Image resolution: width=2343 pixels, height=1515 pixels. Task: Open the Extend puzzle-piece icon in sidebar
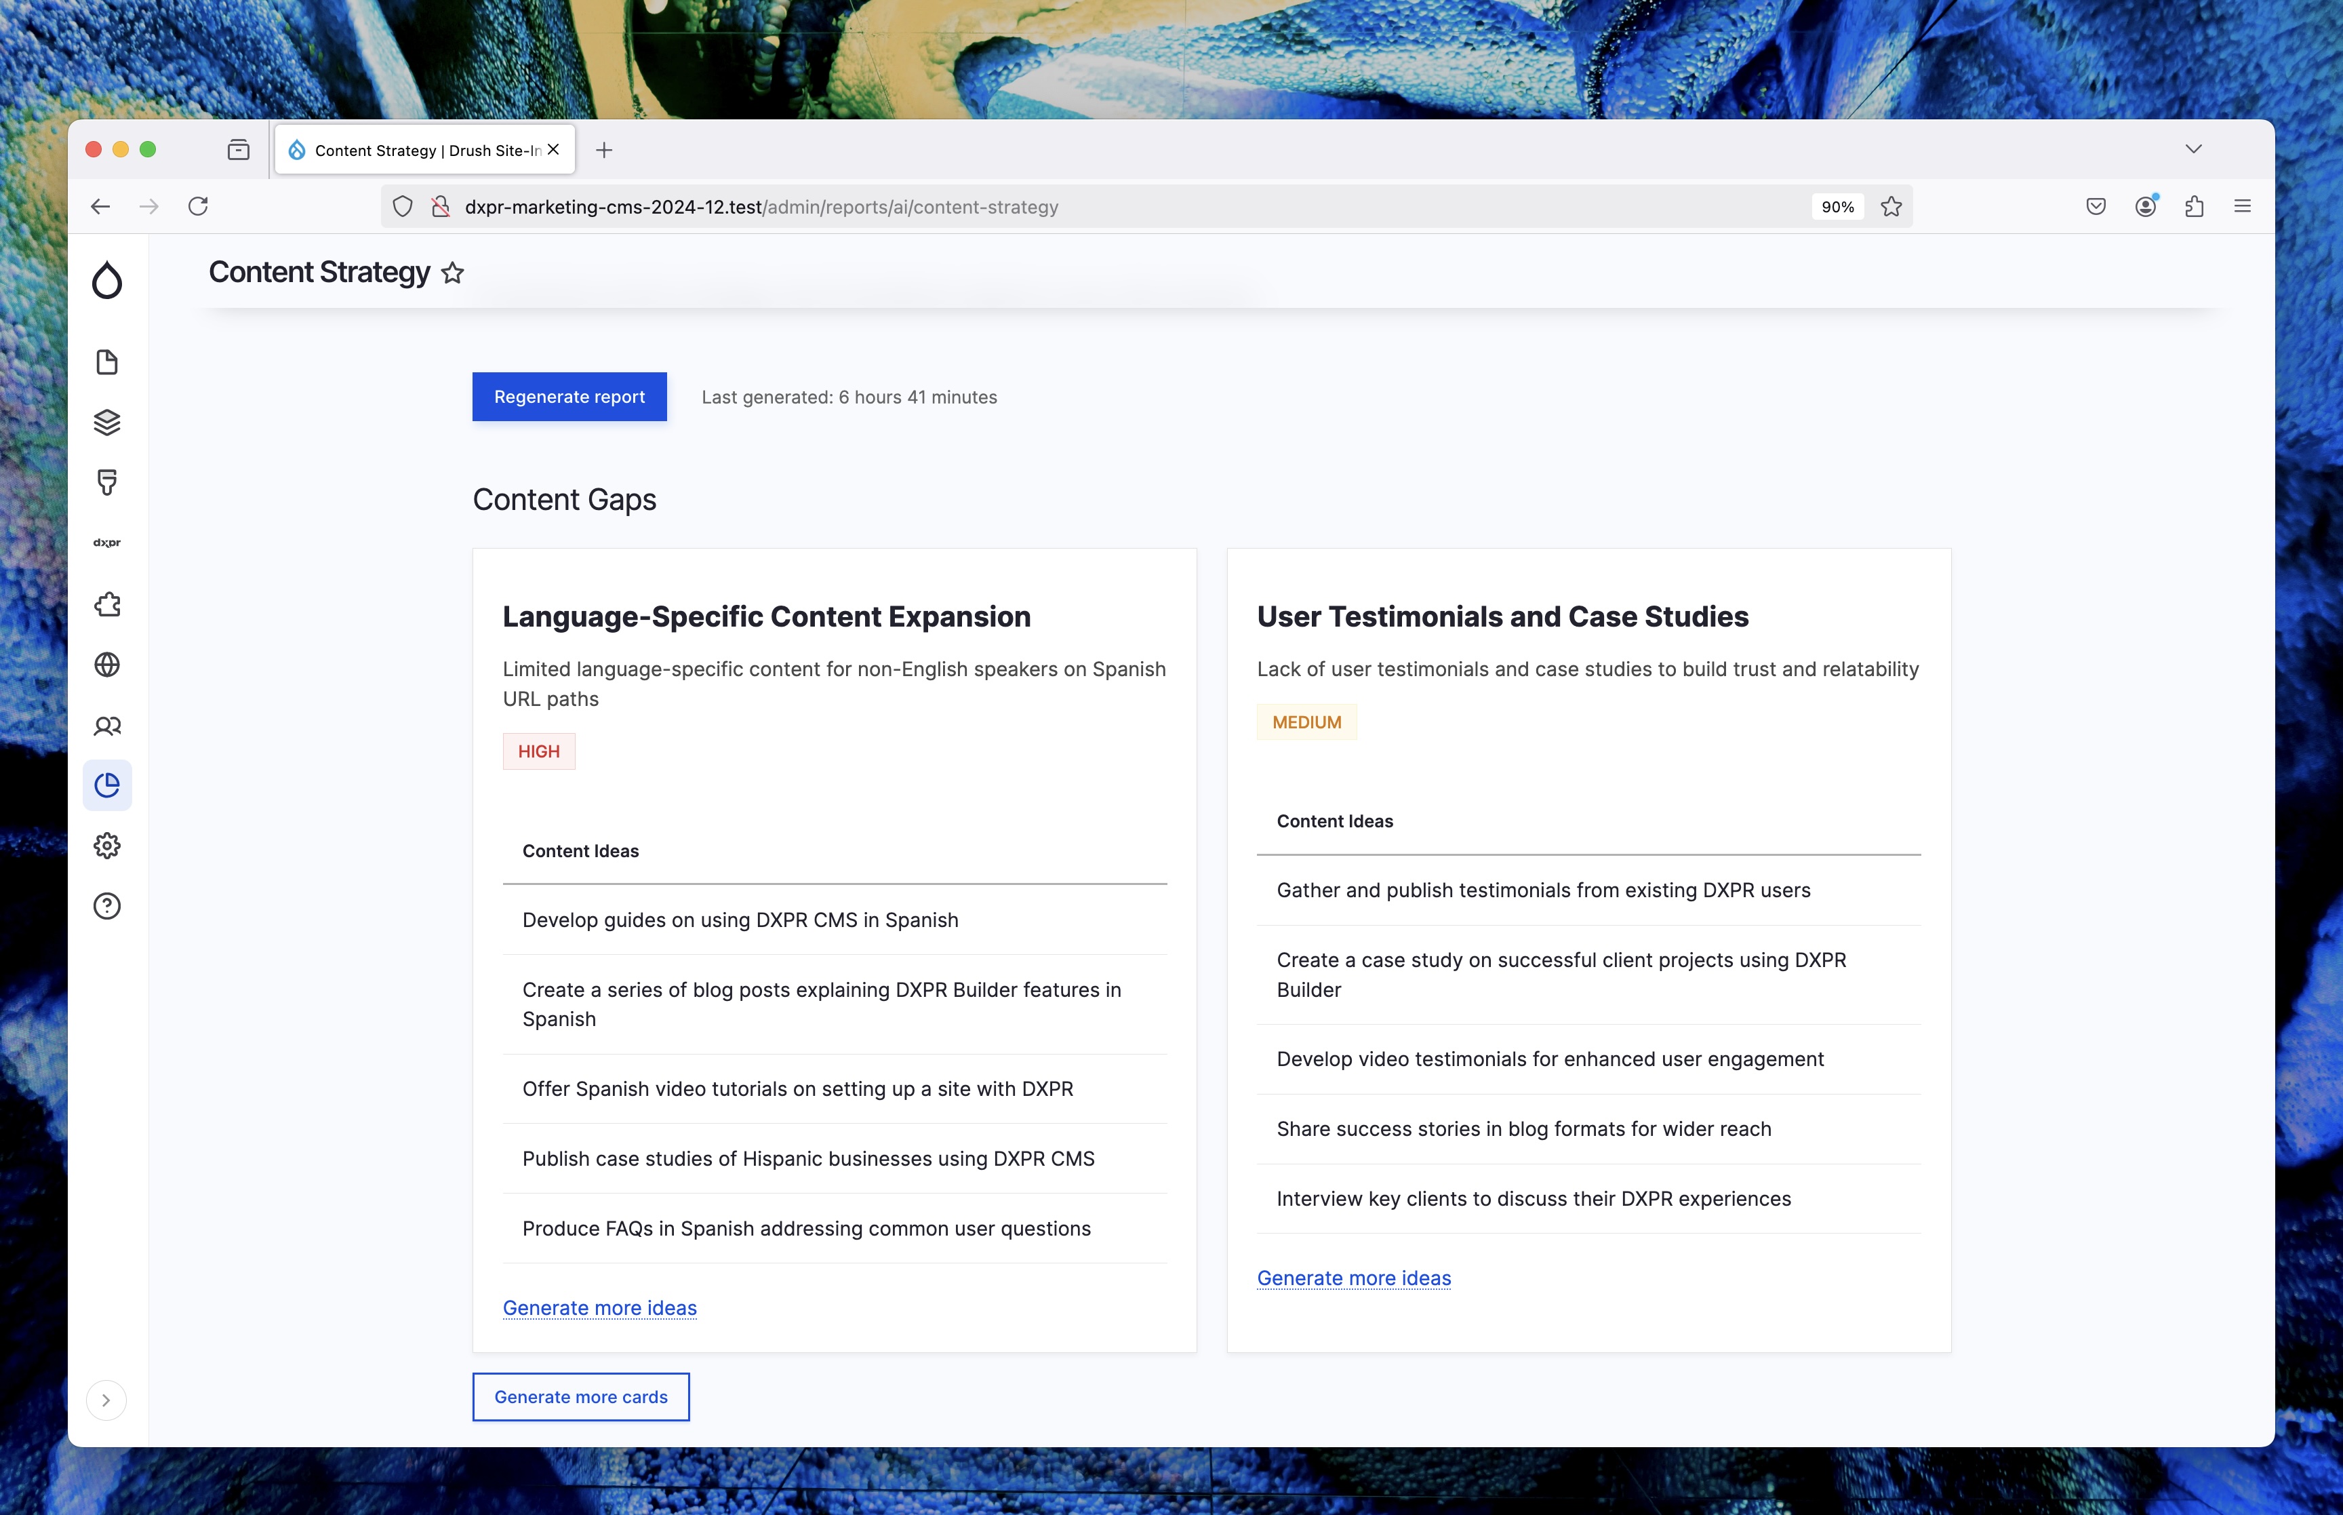(x=106, y=604)
